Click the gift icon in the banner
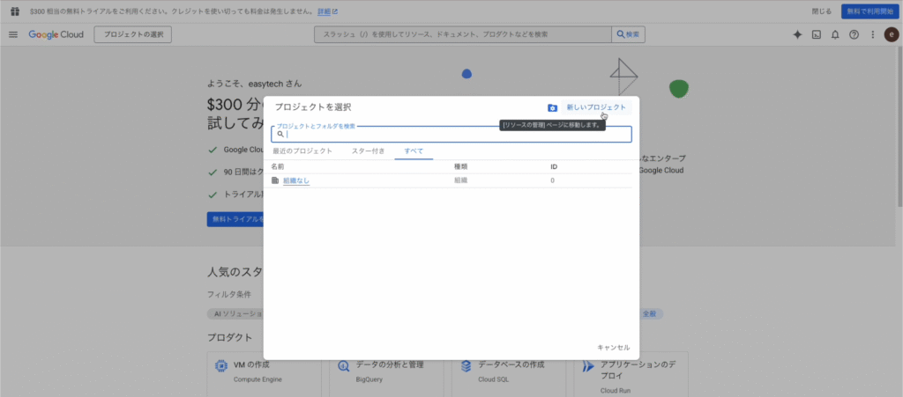903x397 pixels. click(15, 11)
